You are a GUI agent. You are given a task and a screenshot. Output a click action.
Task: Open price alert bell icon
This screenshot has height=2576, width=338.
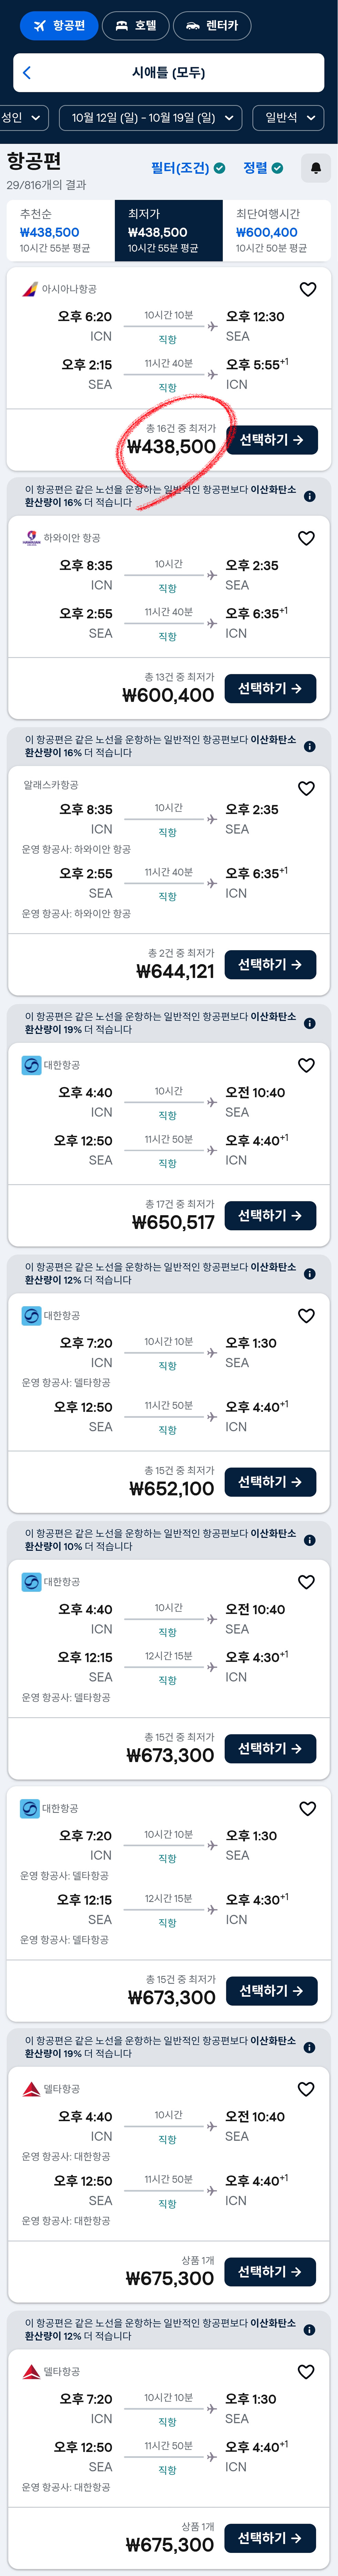[315, 168]
